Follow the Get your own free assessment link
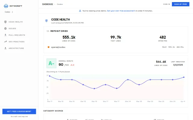This screenshot has width=193, height=120. coord(121,11)
